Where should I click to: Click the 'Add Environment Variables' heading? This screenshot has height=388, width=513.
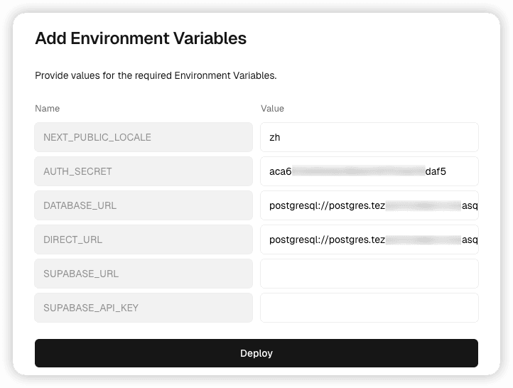pyautogui.click(x=141, y=38)
